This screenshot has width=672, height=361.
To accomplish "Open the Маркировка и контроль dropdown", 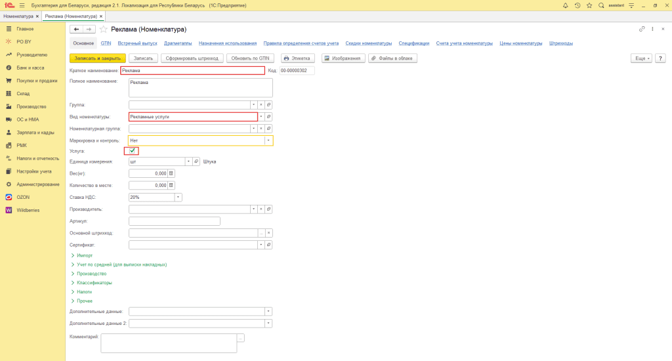I will pos(268,140).
